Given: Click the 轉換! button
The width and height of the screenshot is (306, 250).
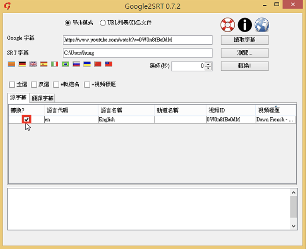Looking at the screenshot, I should pyautogui.click(x=244, y=66).
